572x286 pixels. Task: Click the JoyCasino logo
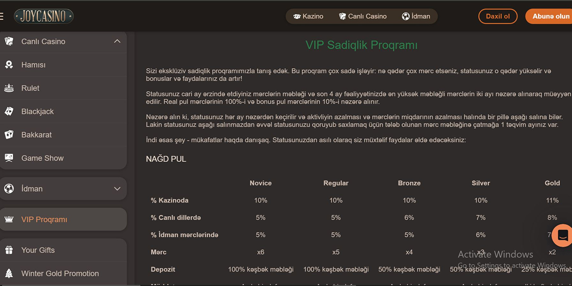[43, 16]
